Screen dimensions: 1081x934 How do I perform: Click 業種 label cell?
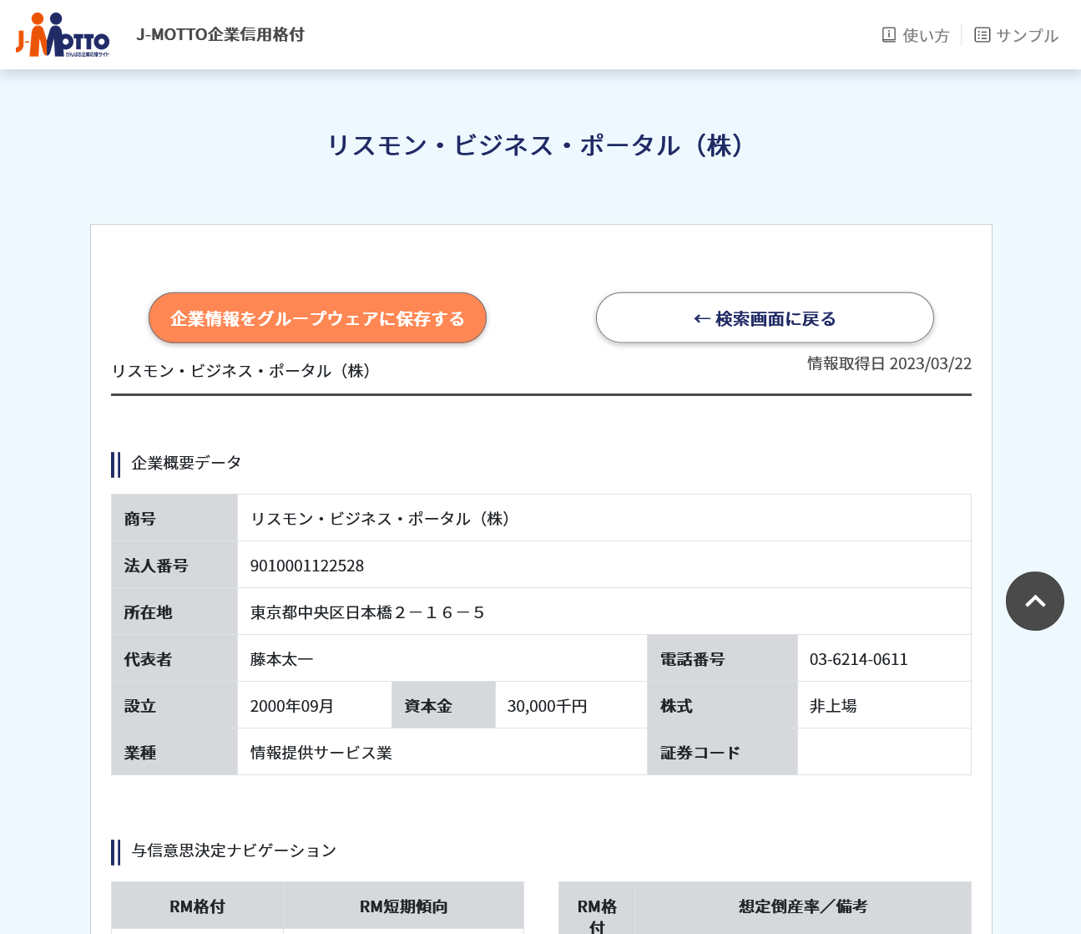pyautogui.click(x=174, y=752)
